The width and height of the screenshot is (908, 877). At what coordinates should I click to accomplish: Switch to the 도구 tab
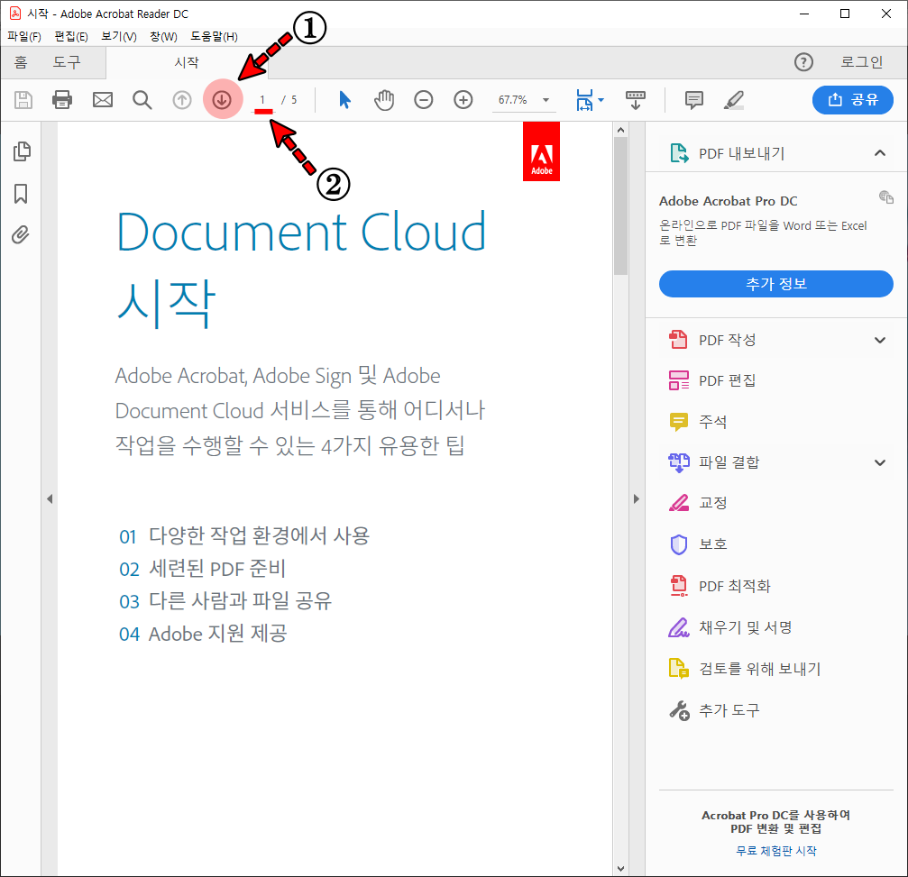[67, 62]
